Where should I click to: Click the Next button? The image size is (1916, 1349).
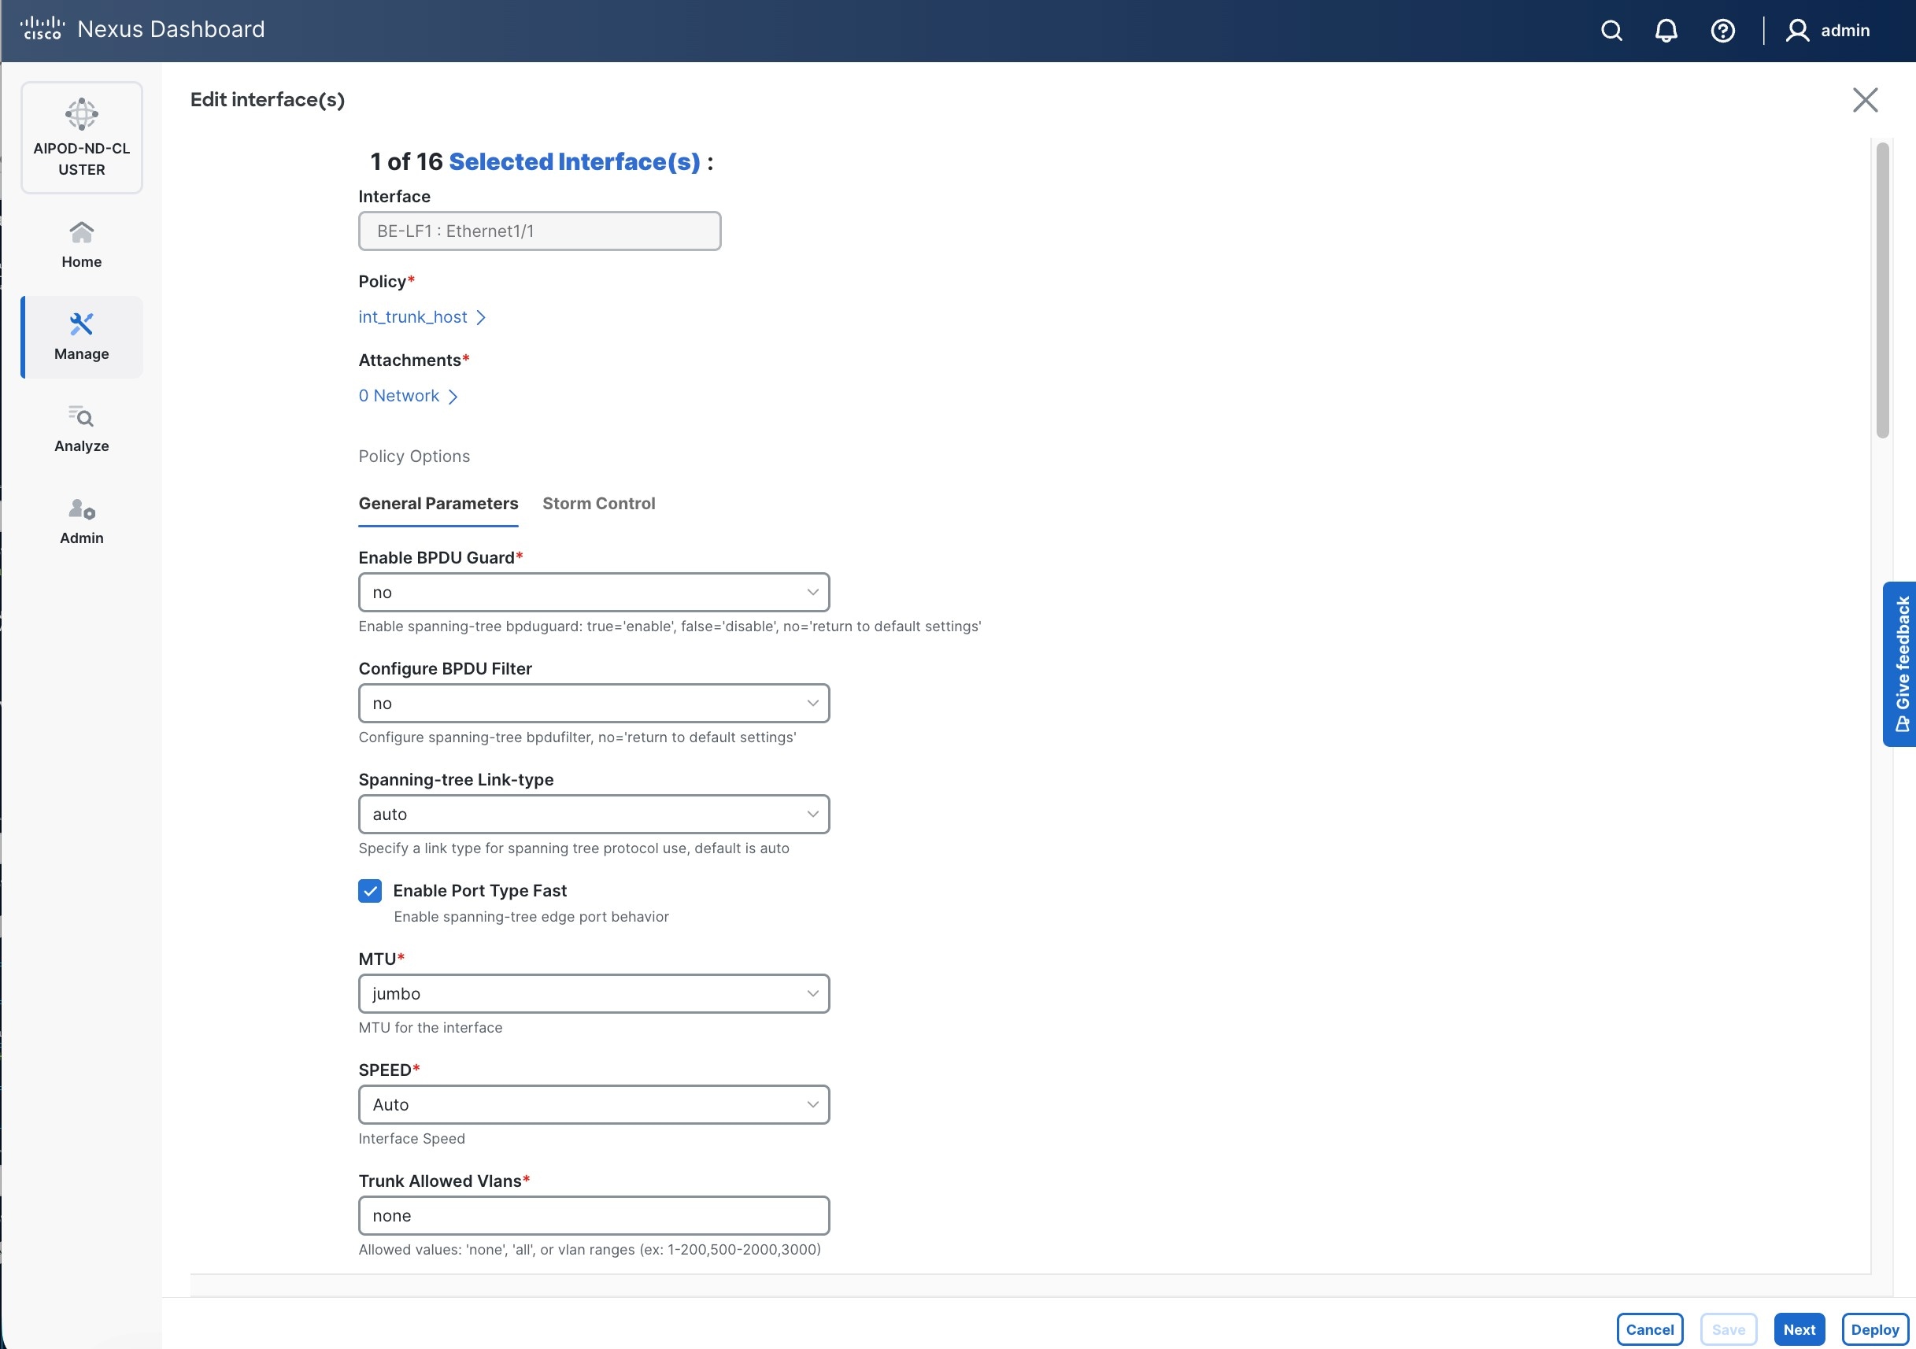(x=1799, y=1329)
